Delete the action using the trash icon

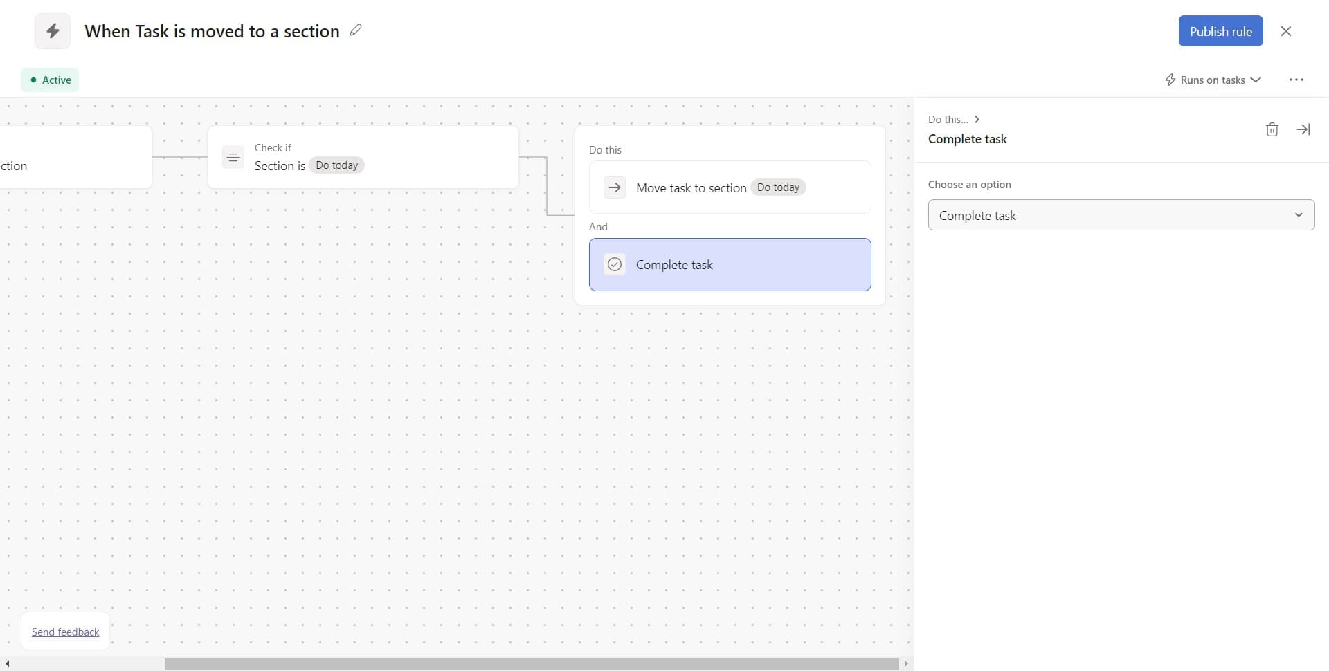click(x=1272, y=129)
